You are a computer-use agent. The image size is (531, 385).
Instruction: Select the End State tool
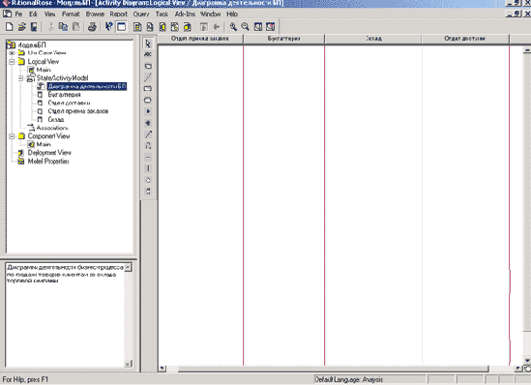148,123
